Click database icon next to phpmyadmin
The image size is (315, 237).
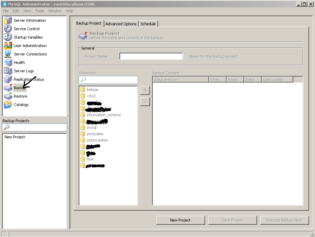click(x=83, y=140)
